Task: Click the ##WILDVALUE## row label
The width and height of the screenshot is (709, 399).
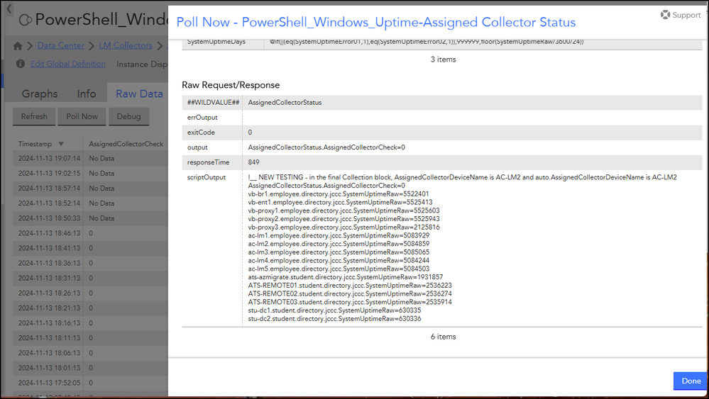Action: 213,103
